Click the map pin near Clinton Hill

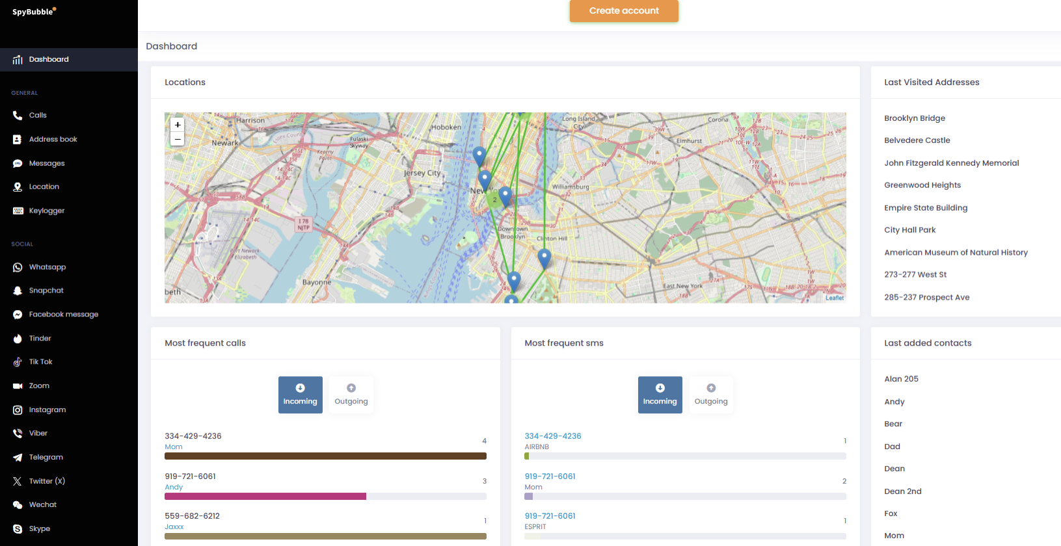click(x=544, y=258)
